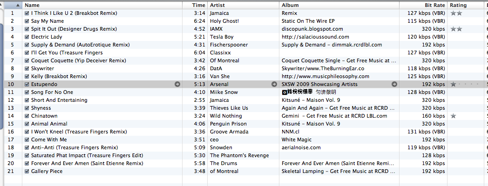Click the arrow icon beside artist Arsenal

coord(274,84)
